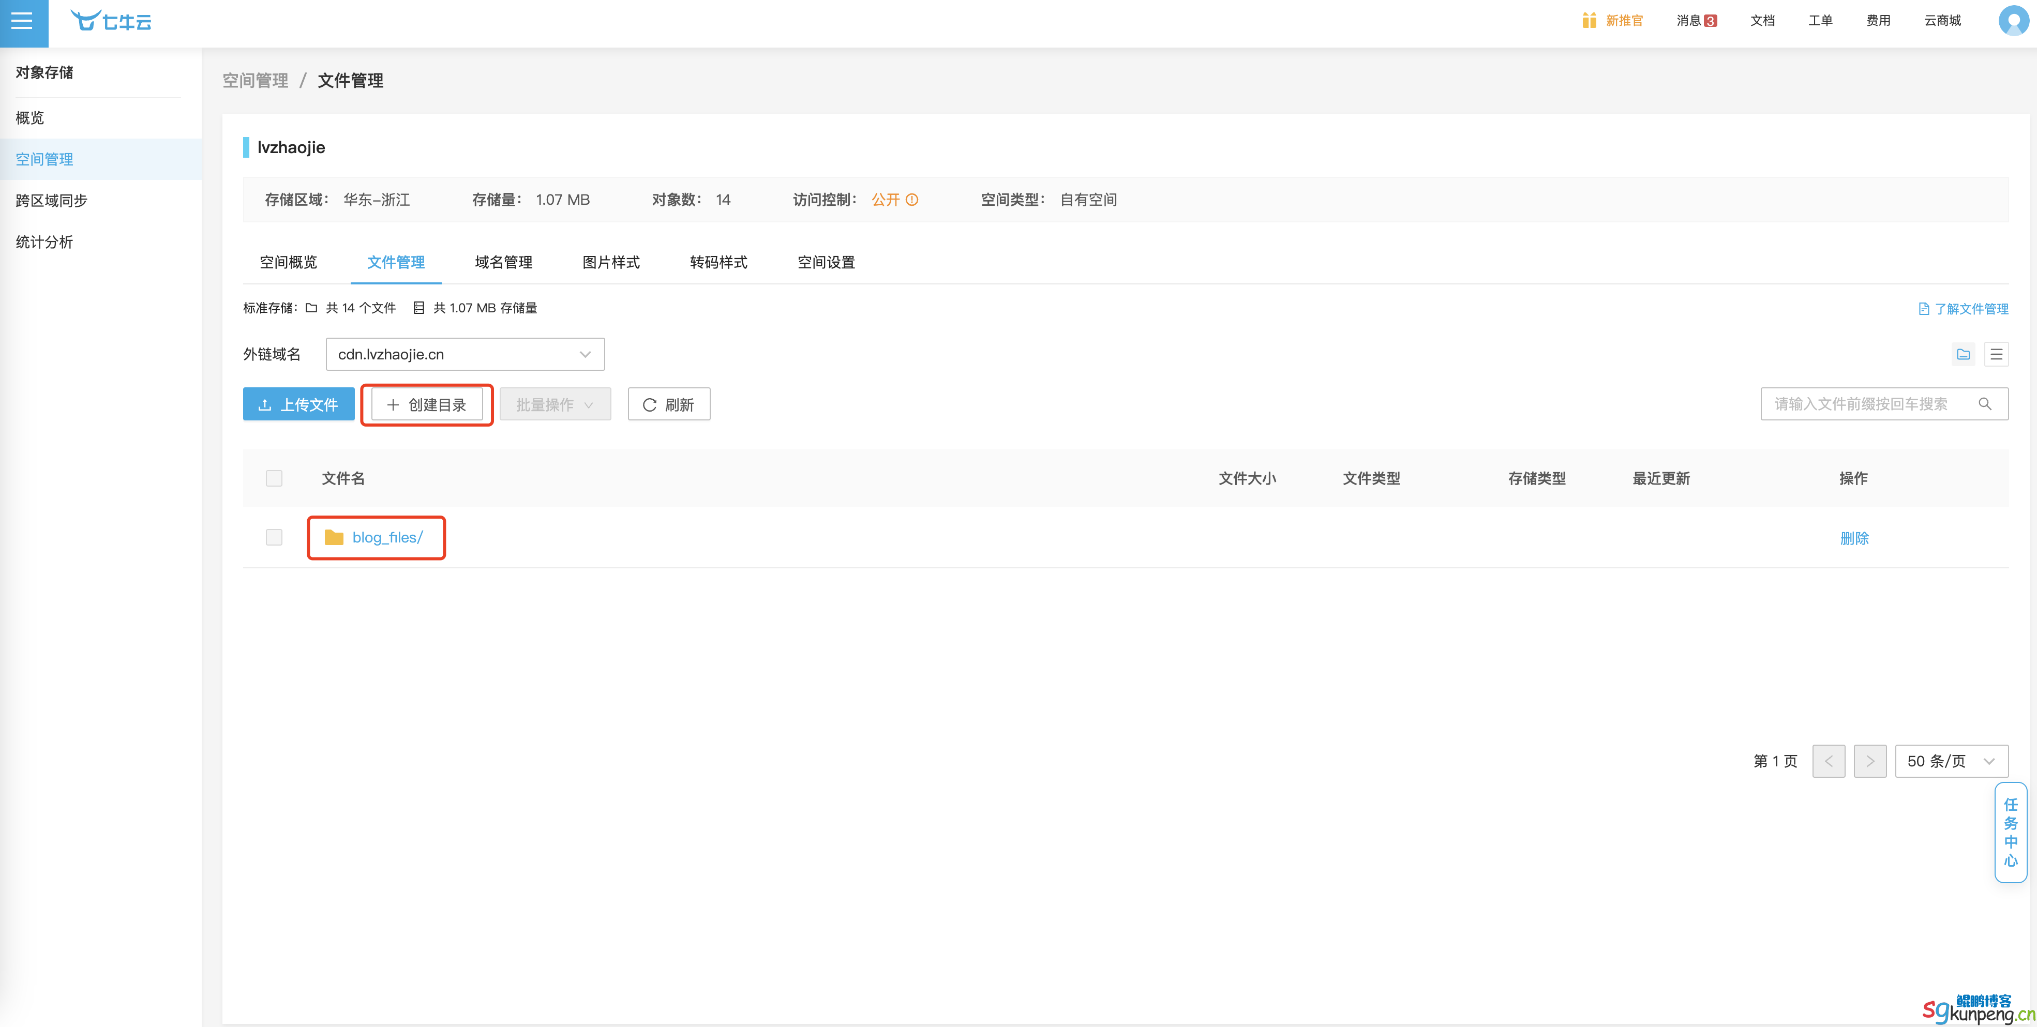This screenshot has height=1027, width=2037.
Task: Open 费用 in top navigation
Action: point(1878,21)
